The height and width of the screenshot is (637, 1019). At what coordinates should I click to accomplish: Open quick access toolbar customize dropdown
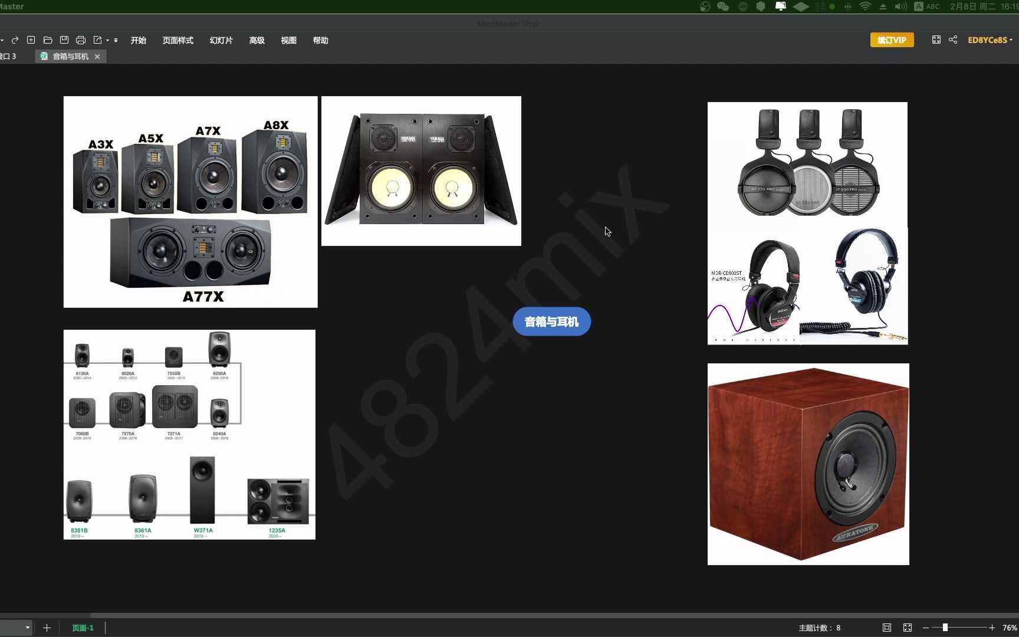[116, 41]
